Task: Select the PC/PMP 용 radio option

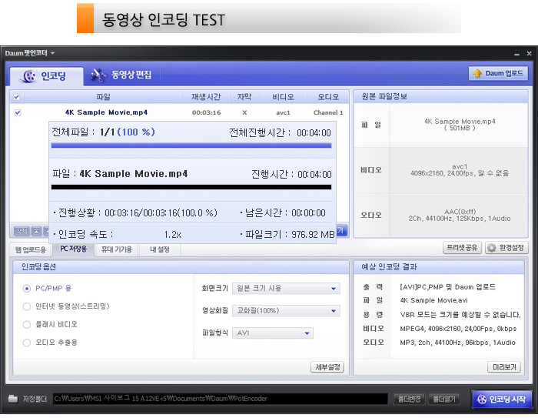Action: pos(28,288)
